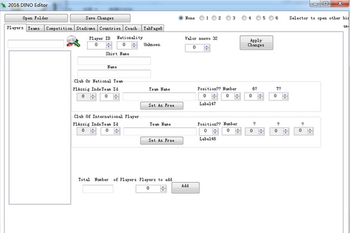Select radio button 6
This screenshot has height=233, width=350.
click(x=271, y=18)
